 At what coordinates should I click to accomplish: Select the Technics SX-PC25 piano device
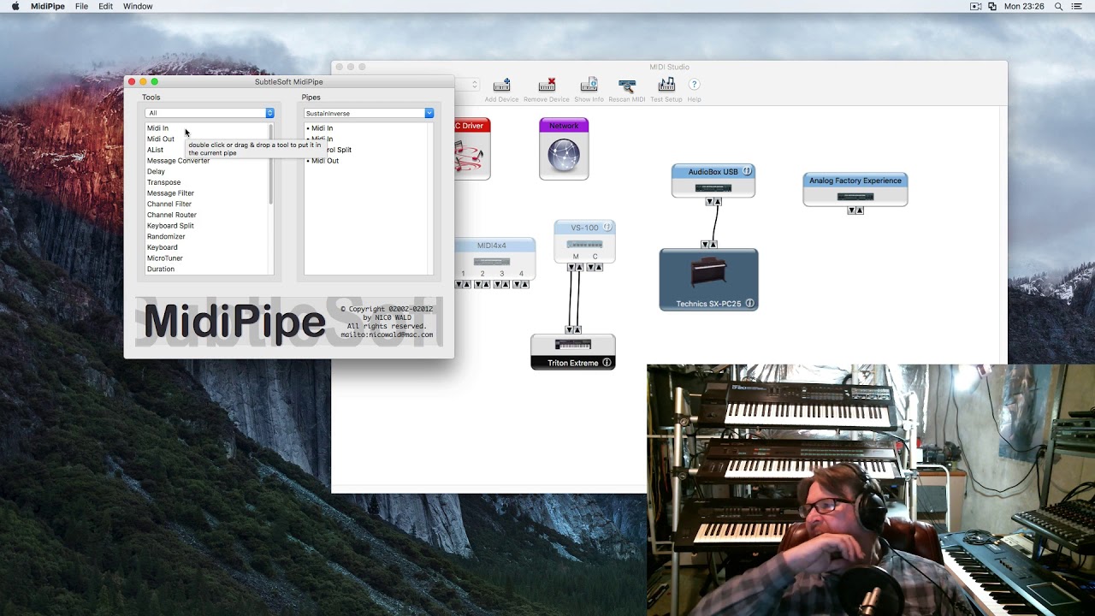pos(708,280)
